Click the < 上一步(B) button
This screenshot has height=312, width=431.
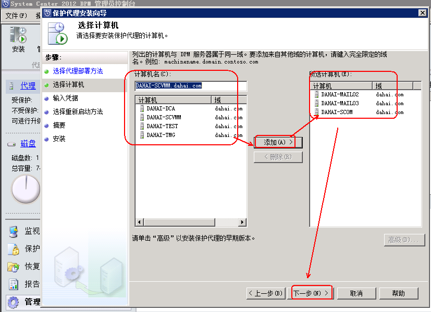(x=266, y=293)
